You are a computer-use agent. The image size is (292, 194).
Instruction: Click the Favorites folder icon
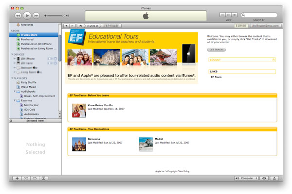pyautogui.click(x=18, y=100)
